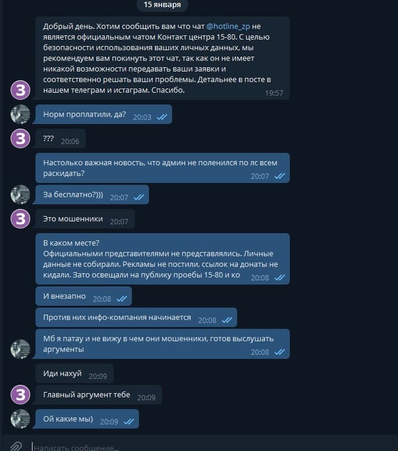
Task: Select the Это мошенники message bubble
Action: pos(85,218)
